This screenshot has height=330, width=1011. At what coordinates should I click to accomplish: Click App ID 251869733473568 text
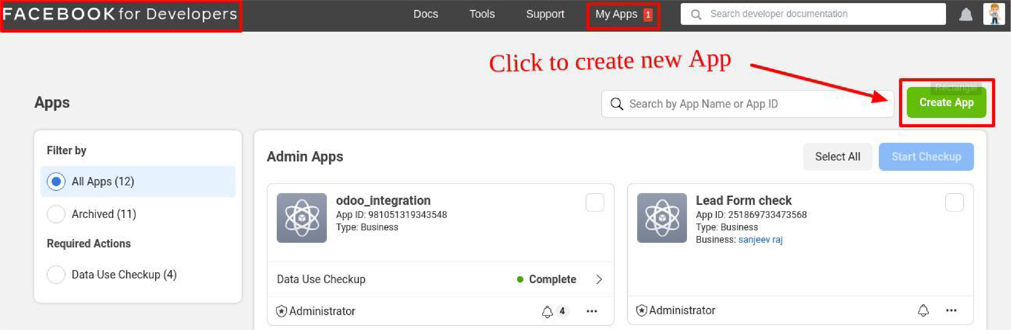(x=751, y=215)
